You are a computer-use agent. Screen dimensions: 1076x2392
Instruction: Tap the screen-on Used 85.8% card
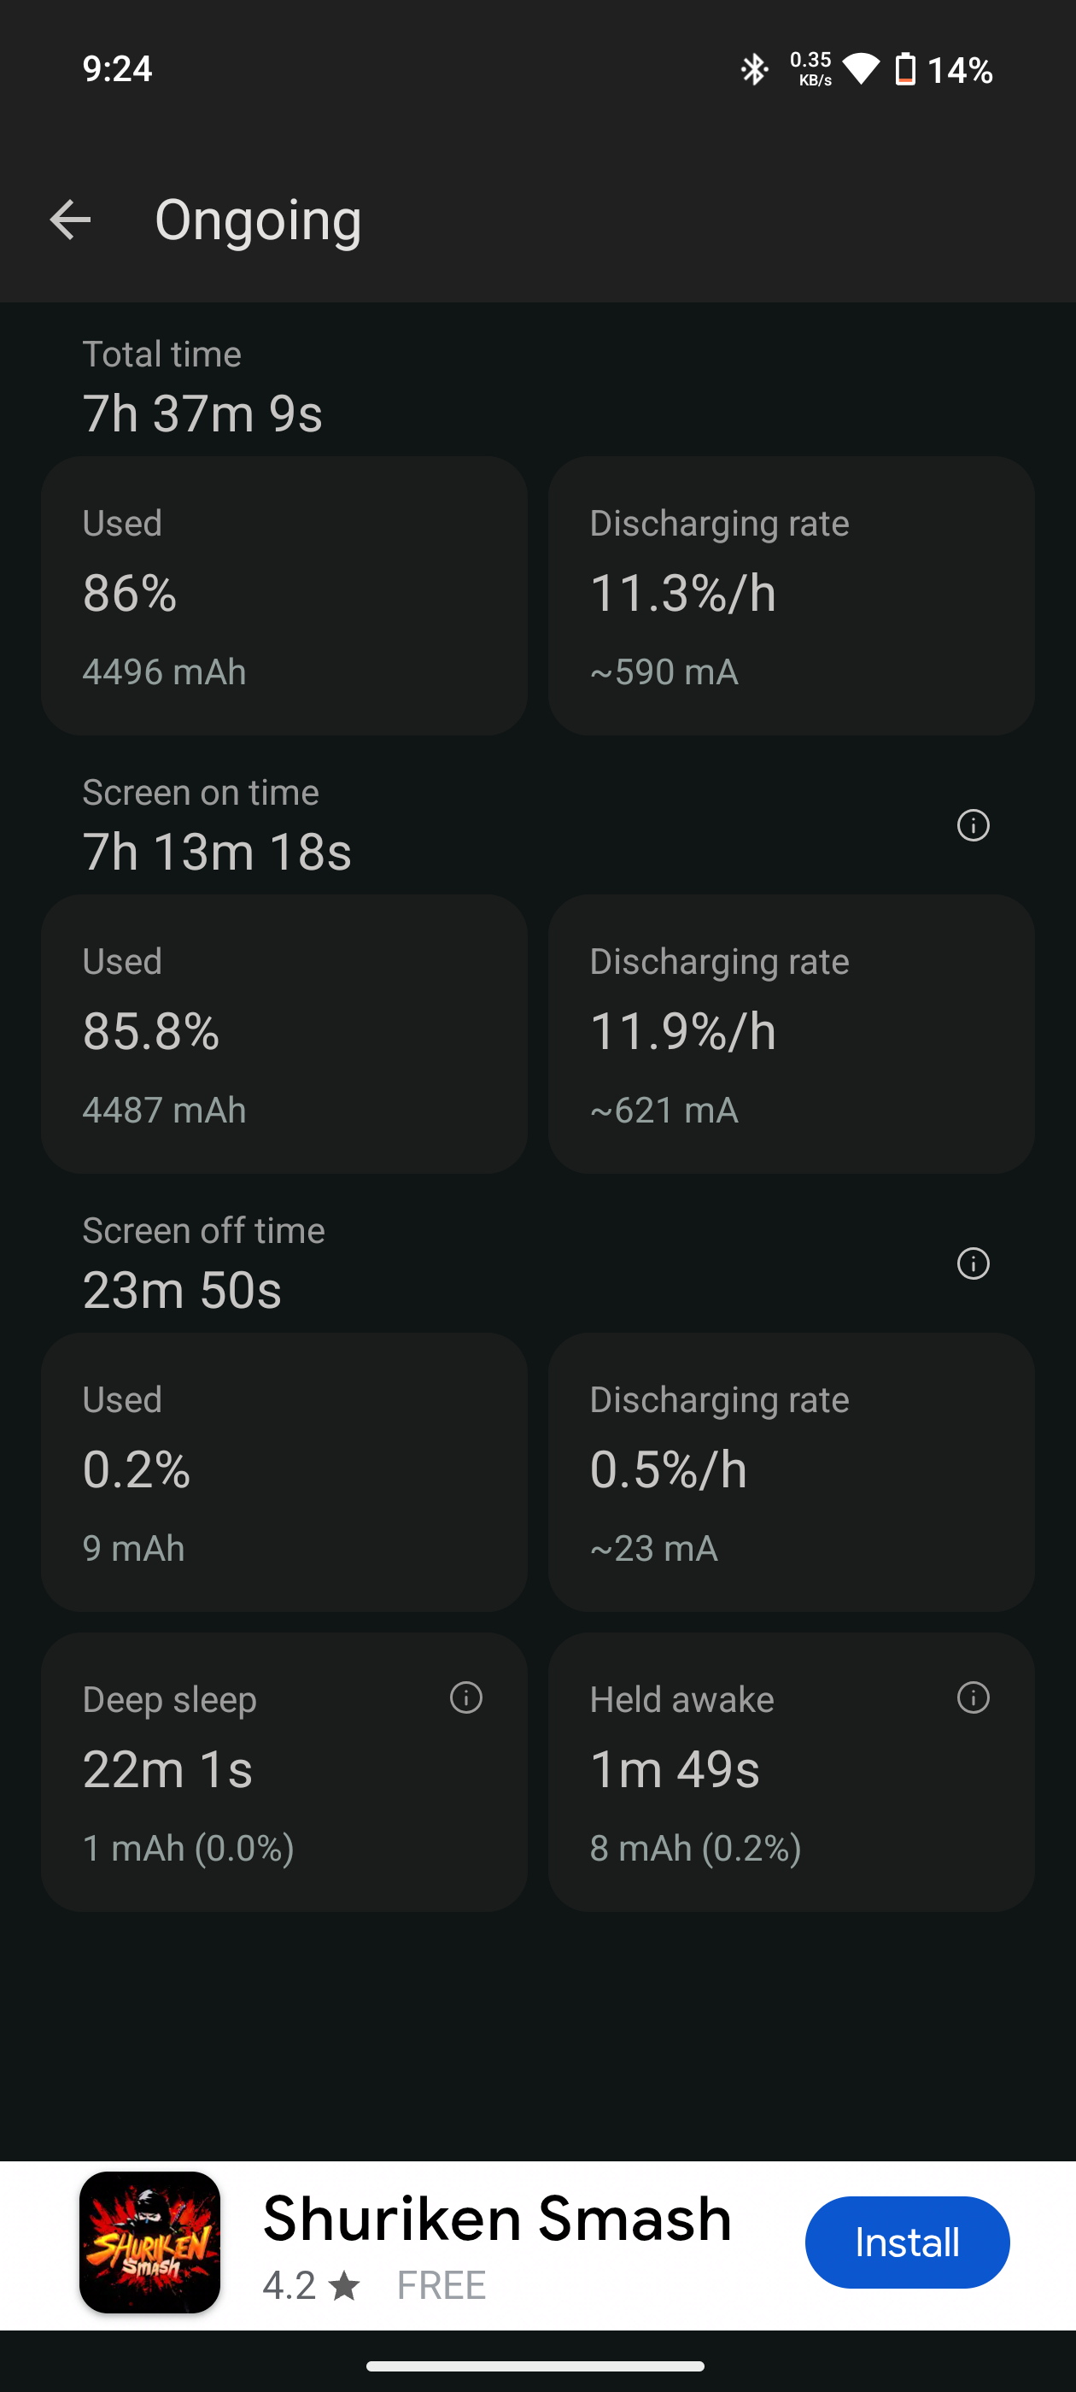click(284, 1035)
